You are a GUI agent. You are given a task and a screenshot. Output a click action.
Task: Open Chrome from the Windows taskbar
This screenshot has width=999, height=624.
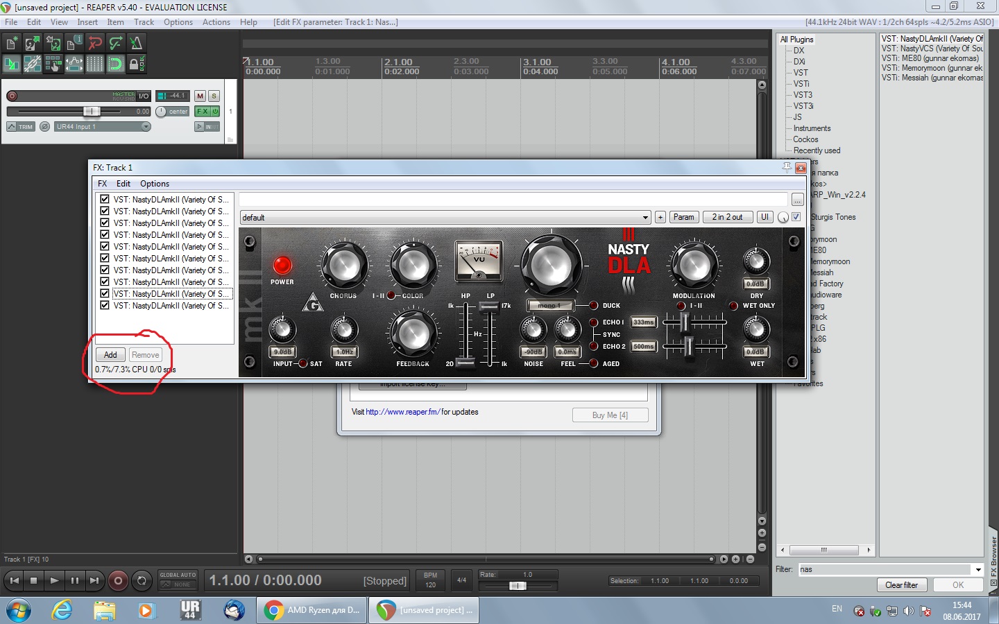[312, 610]
